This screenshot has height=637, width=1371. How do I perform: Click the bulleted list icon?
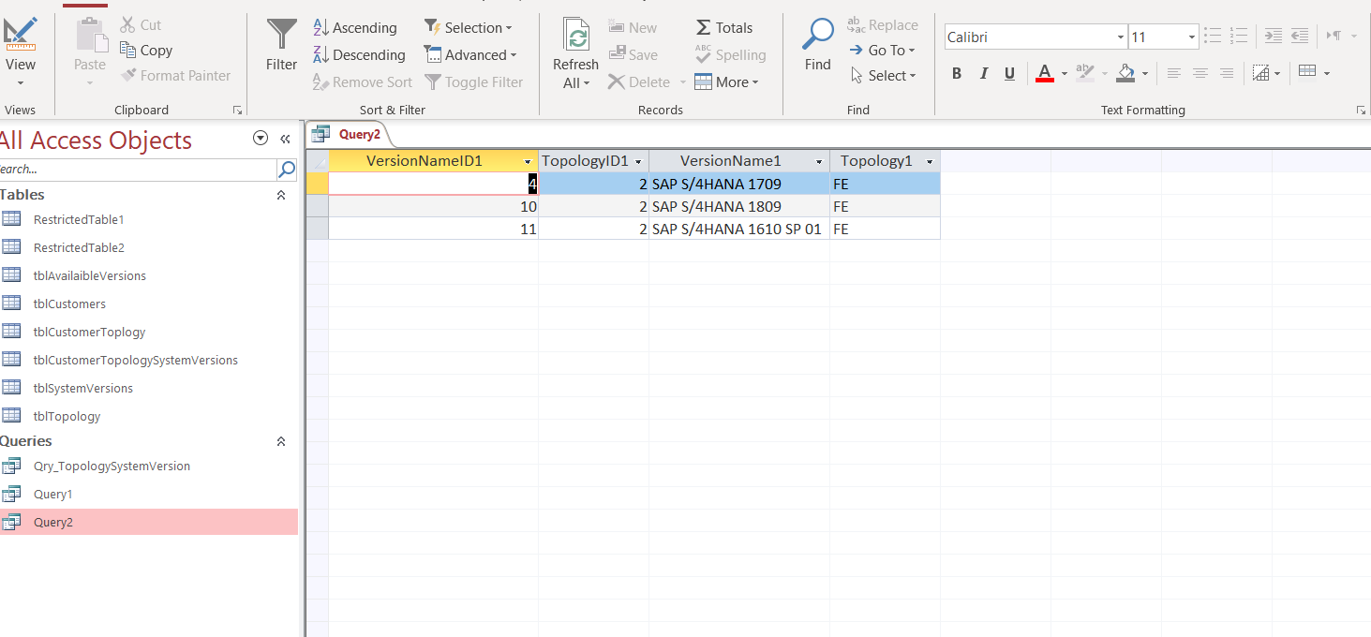(1213, 37)
